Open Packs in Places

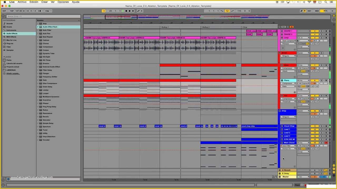pos(9,60)
